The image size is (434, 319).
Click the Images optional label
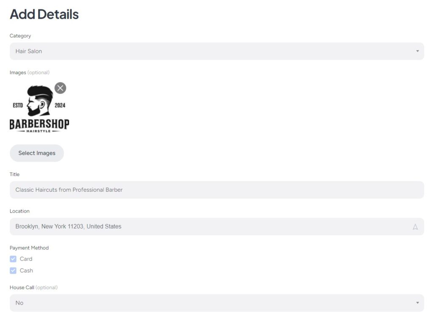[28, 72]
